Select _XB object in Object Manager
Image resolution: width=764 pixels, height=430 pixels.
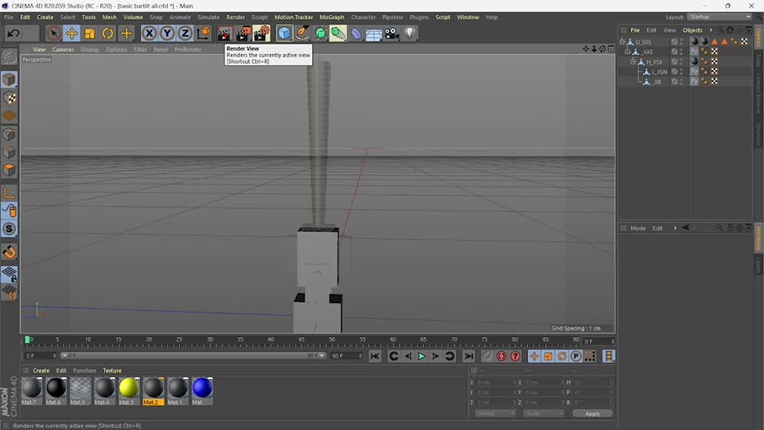657,82
